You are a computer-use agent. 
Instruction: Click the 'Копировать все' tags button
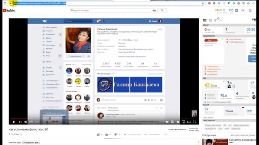[x=31, y=143]
